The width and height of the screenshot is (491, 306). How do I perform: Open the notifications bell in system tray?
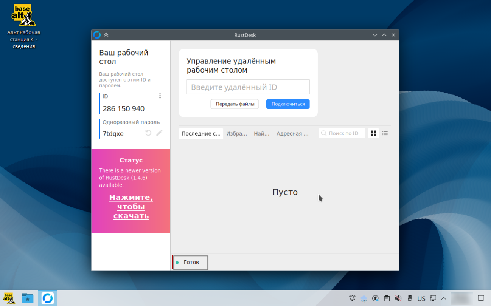pyautogui.click(x=353, y=298)
